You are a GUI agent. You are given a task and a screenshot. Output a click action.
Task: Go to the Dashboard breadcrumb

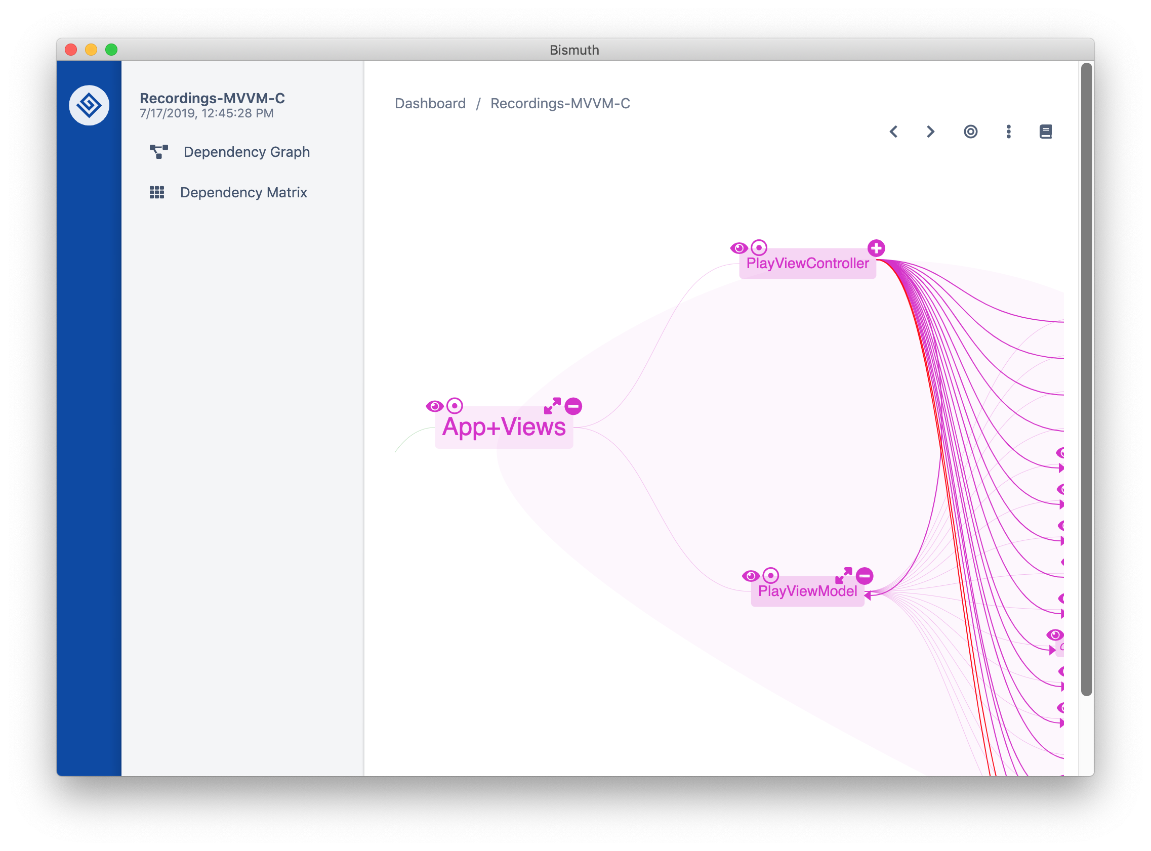430,103
